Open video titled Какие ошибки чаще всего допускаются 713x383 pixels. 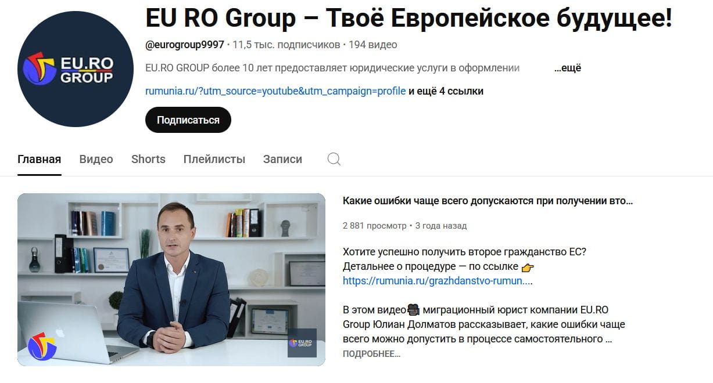(488, 201)
